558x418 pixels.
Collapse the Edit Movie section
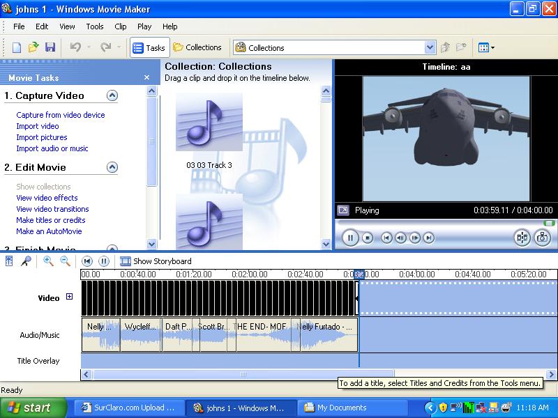coord(112,167)
